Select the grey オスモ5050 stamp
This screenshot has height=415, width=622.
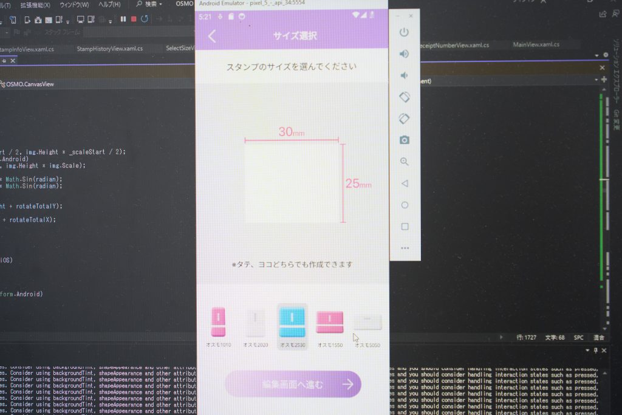pyautogui.click(x=367, y=331)
